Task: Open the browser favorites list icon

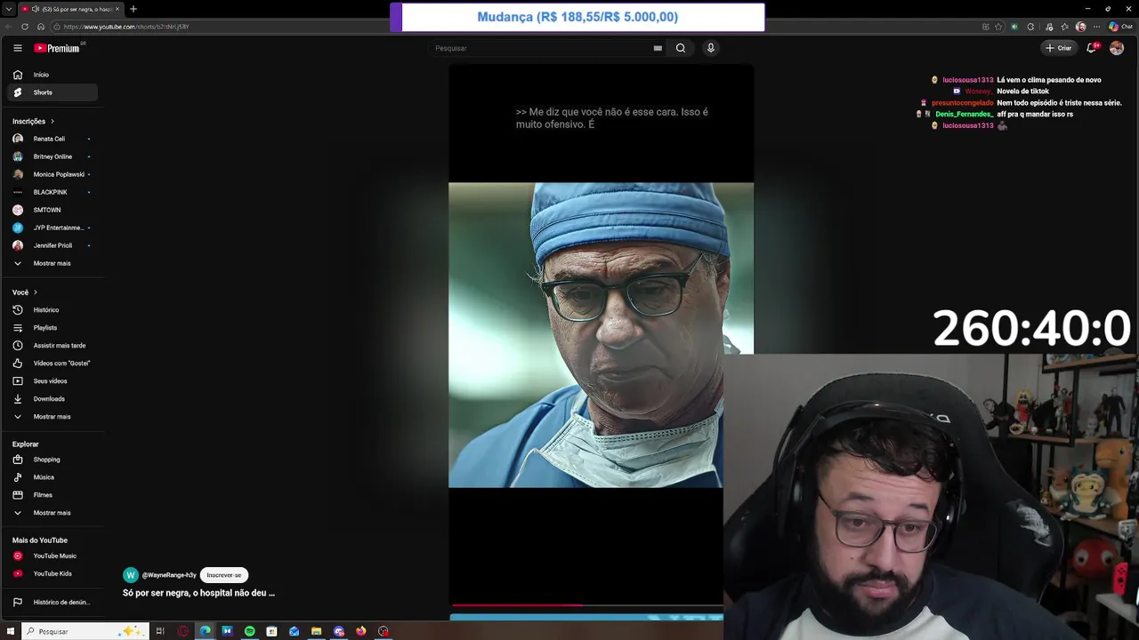Action: [1064, 27]
